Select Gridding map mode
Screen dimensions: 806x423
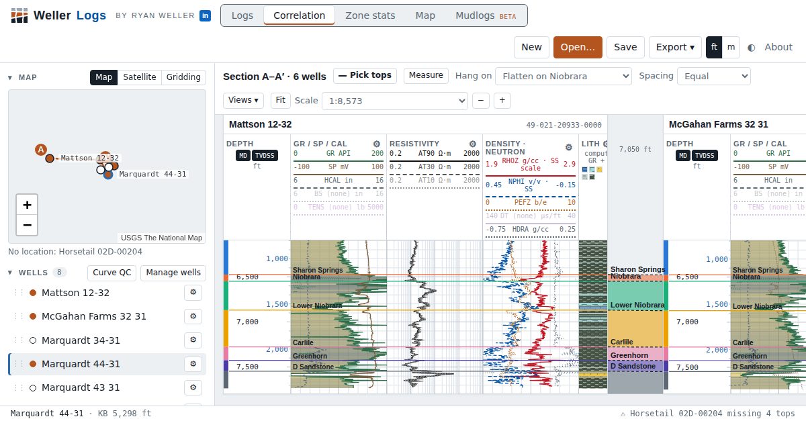(183, 77)
